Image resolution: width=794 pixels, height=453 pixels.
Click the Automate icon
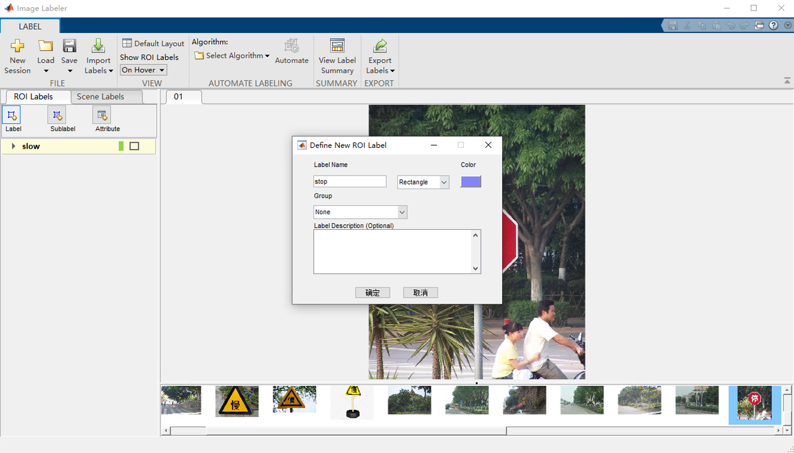point(291,46)
